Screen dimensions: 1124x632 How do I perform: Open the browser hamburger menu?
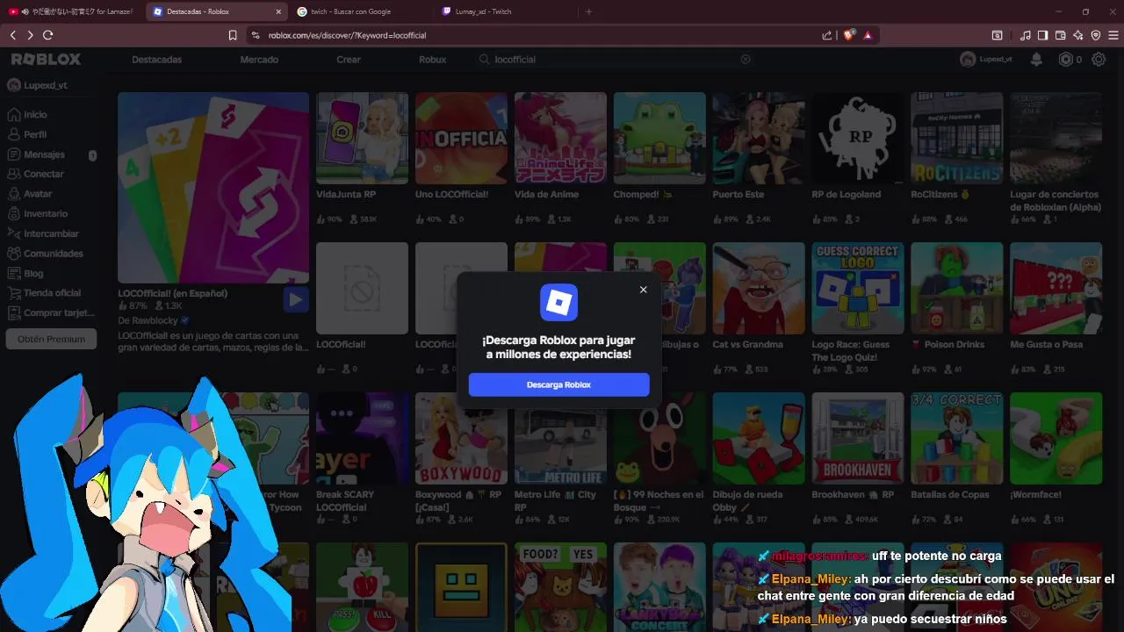point(1114,35)
